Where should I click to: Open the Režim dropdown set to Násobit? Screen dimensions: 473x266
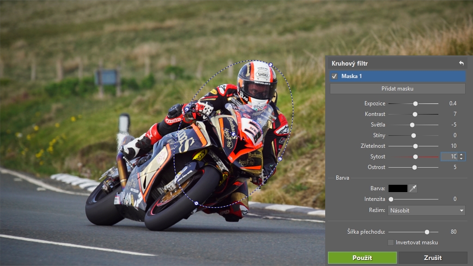[x=426, y=211]
